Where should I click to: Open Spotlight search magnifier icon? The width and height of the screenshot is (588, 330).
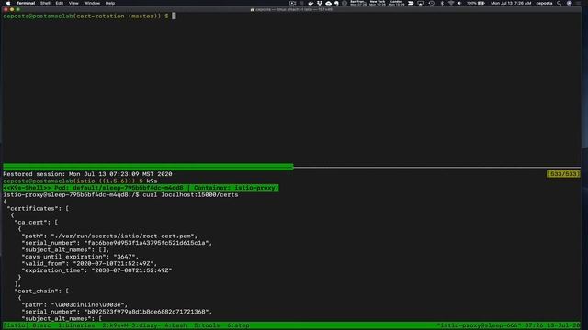[x=560, y=3]
